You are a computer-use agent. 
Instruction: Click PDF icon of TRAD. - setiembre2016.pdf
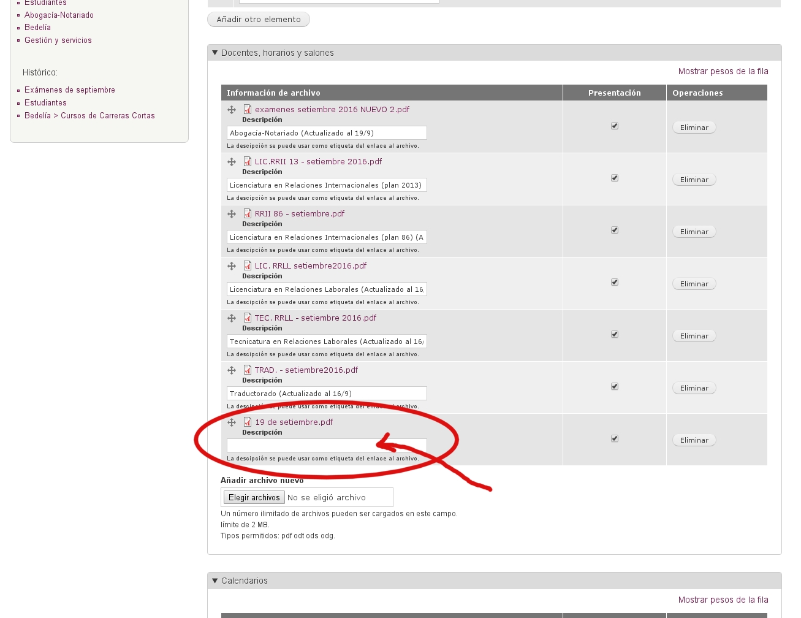coord(248,370)
